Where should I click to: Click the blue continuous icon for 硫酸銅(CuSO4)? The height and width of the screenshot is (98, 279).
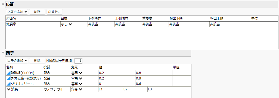(x=8, y=73)
